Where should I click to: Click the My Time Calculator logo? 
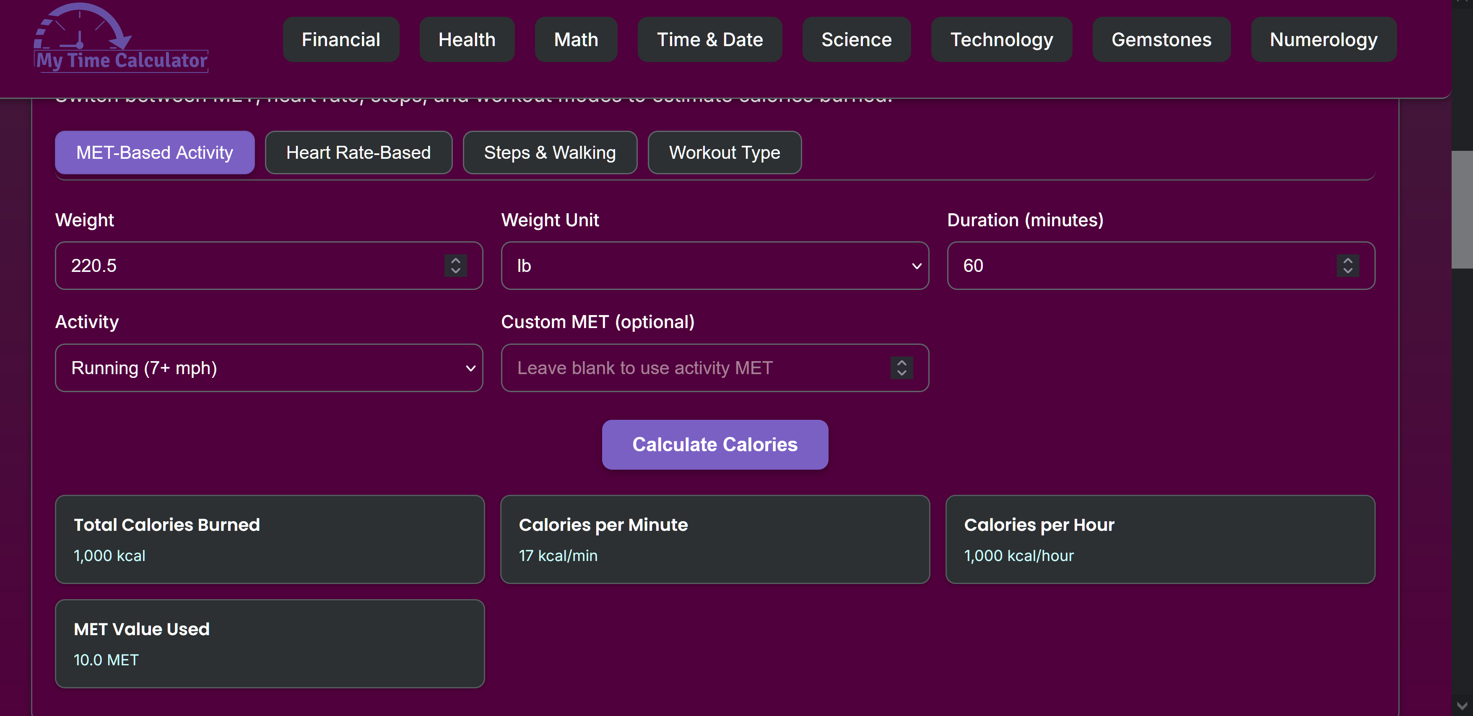pos(121,38)
